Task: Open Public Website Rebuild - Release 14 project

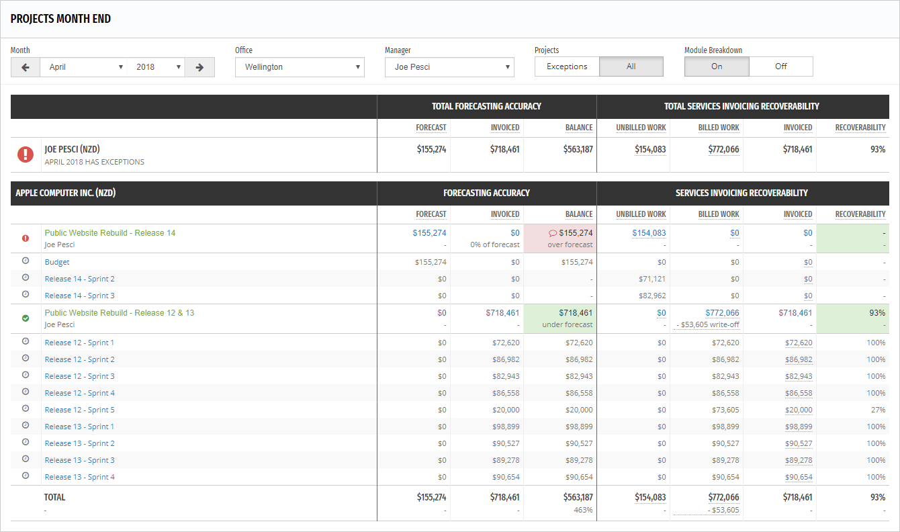Action: 110,233
